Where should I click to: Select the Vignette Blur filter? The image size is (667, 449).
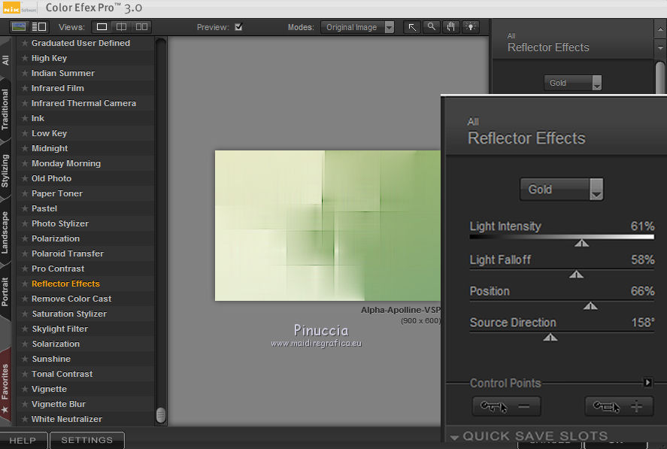pos(59,404)
